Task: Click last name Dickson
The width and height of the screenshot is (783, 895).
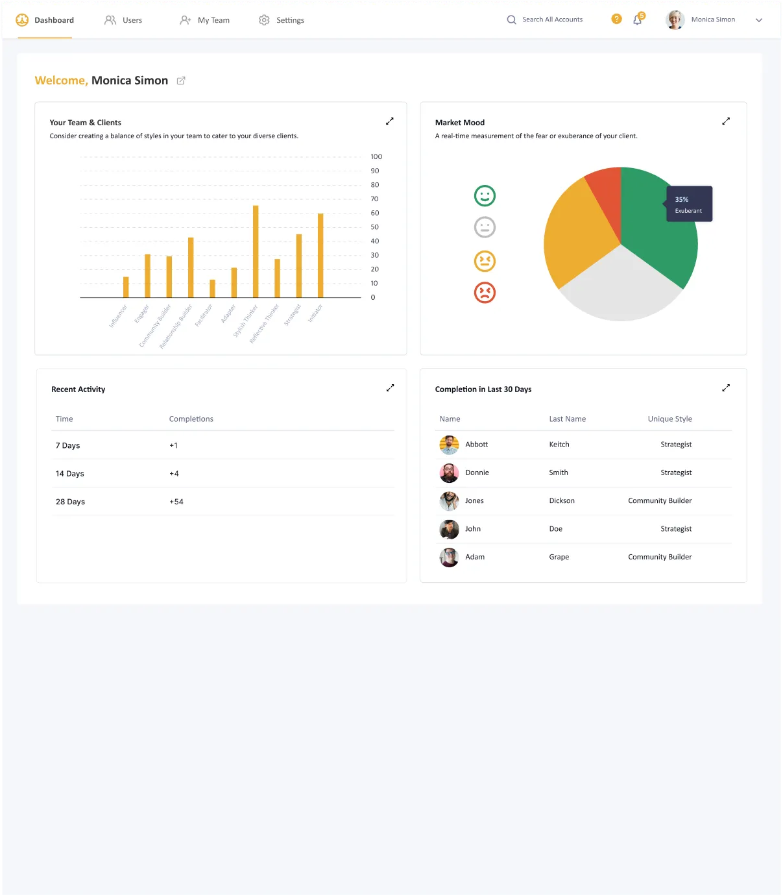Action: (562, 500)
